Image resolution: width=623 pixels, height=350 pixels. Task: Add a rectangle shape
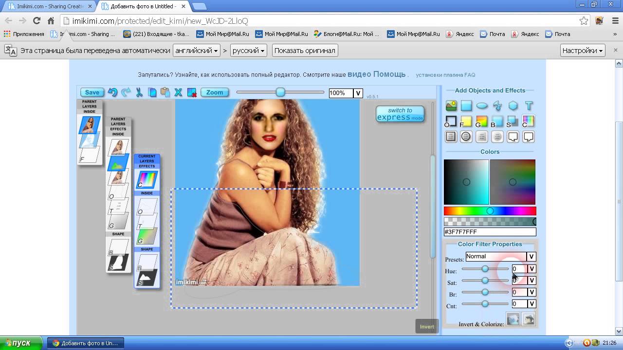coord(466,105)
